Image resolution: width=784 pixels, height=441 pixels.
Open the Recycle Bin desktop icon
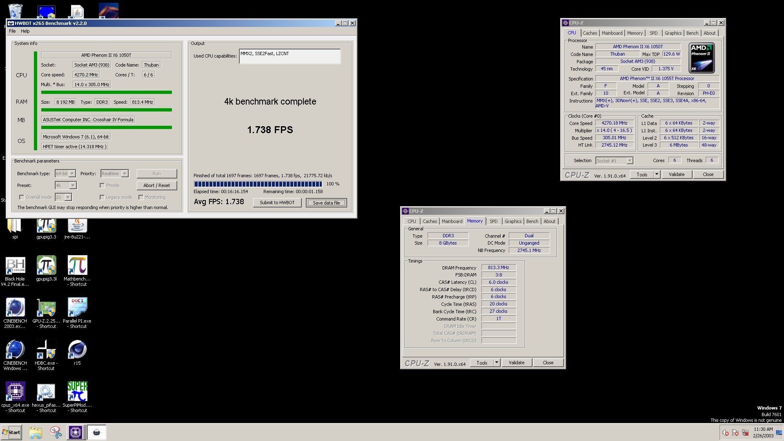tap(15, 11)
